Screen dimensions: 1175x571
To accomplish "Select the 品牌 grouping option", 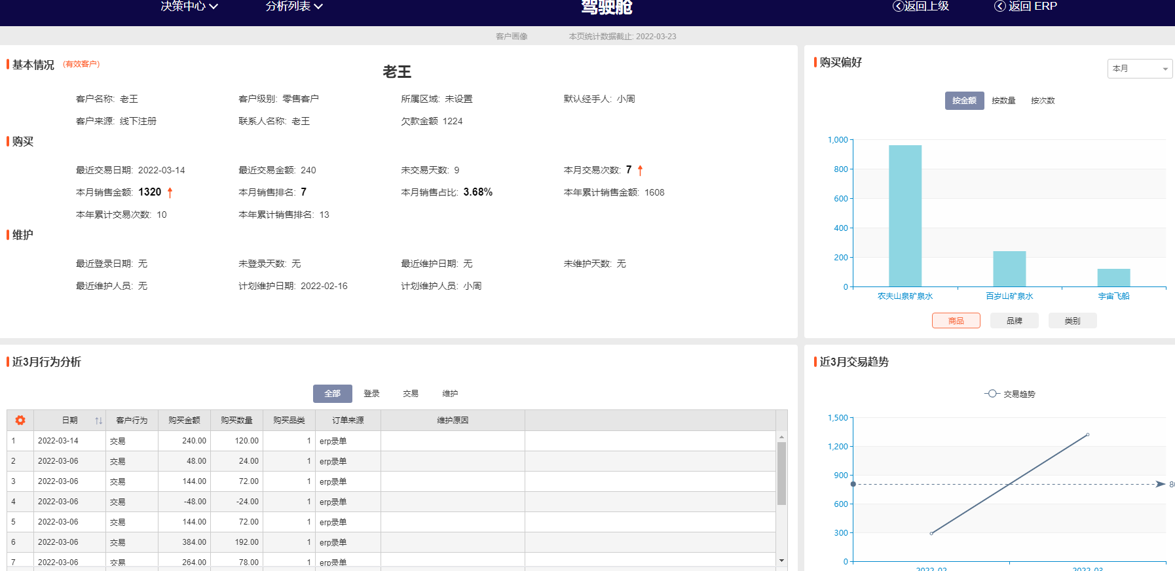I will click(x=1014, y=320).
